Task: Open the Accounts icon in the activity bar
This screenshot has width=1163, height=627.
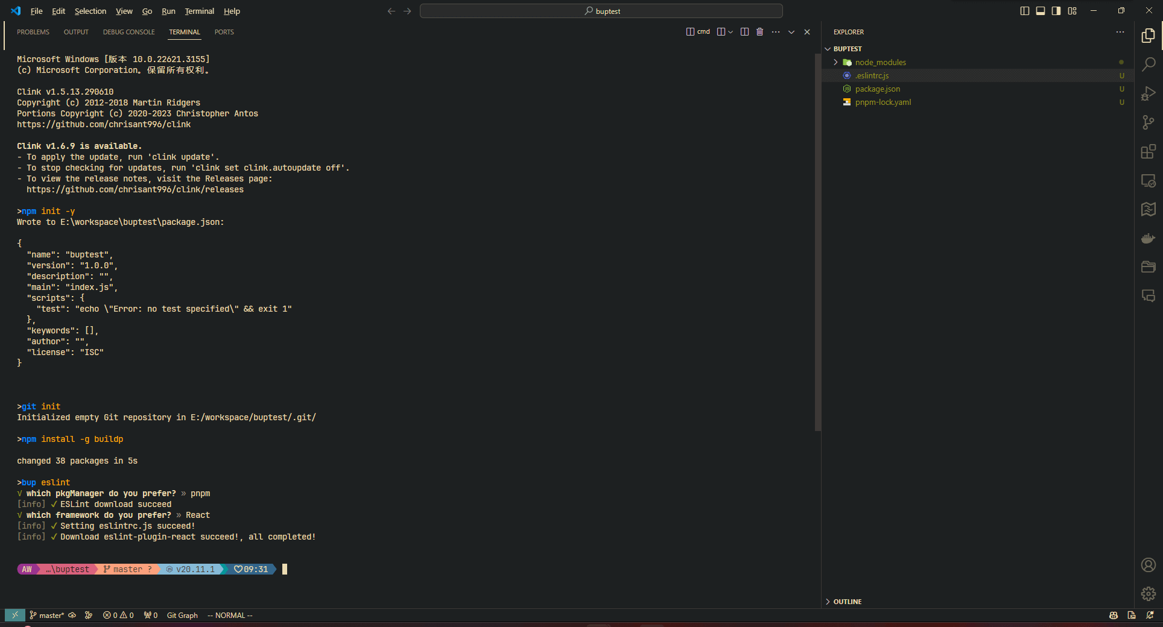Action: (x=1149, y=565)
